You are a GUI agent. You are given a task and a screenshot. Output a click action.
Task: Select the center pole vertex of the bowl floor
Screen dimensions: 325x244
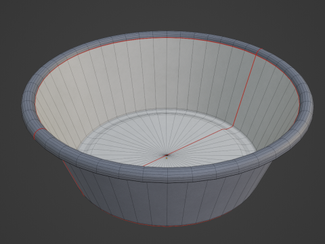coord(167,155)
